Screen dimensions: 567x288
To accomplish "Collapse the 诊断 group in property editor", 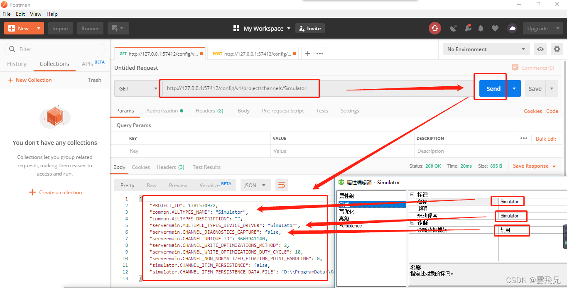I will point(412,223).
